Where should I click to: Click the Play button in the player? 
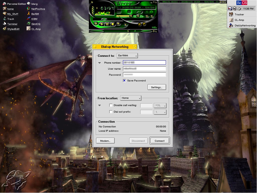pyautogui.click(x=102, y=24)
